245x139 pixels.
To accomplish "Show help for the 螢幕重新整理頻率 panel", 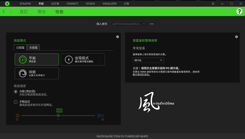I will (x=236, y=37).
